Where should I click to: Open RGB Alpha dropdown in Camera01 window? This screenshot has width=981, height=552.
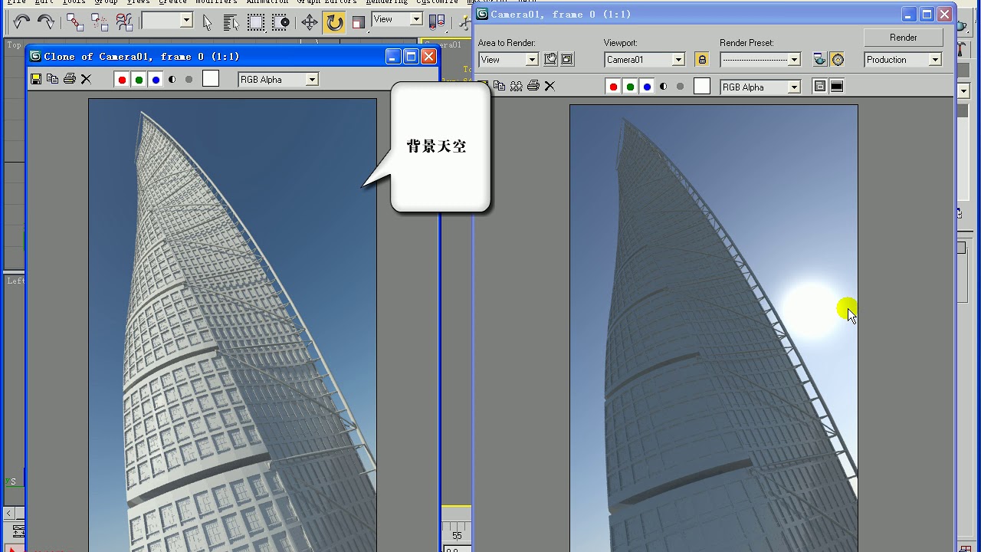point(760,87)
